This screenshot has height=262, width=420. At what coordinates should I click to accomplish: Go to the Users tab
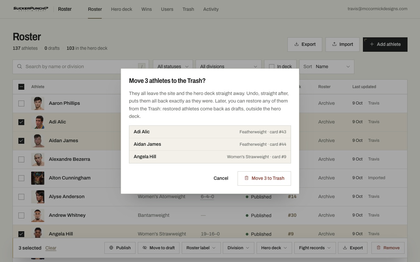coord(167,9)
